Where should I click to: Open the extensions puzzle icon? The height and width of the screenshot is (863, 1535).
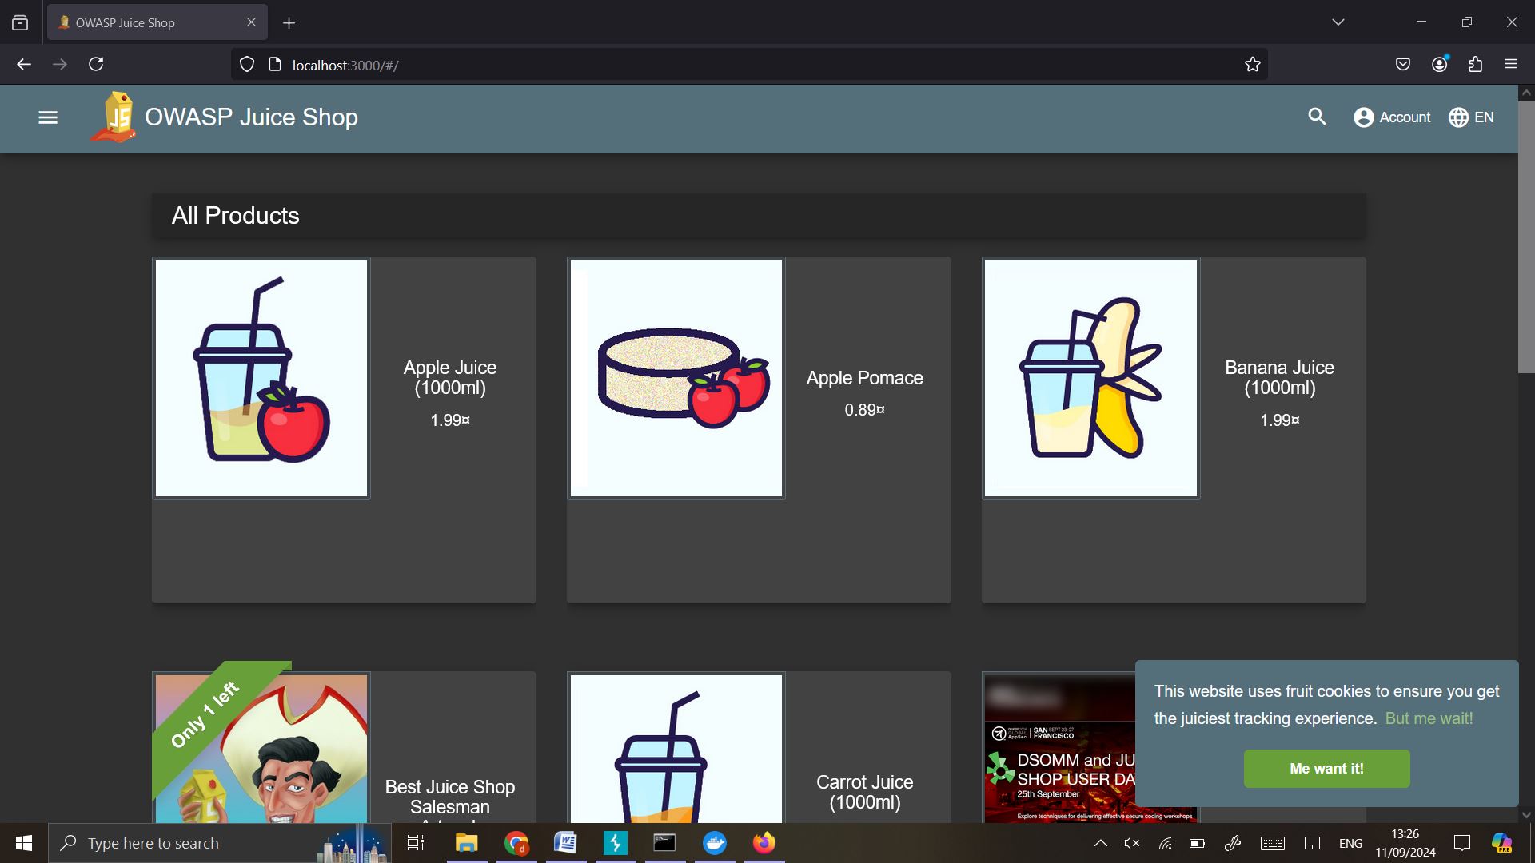pos(1475,65)
